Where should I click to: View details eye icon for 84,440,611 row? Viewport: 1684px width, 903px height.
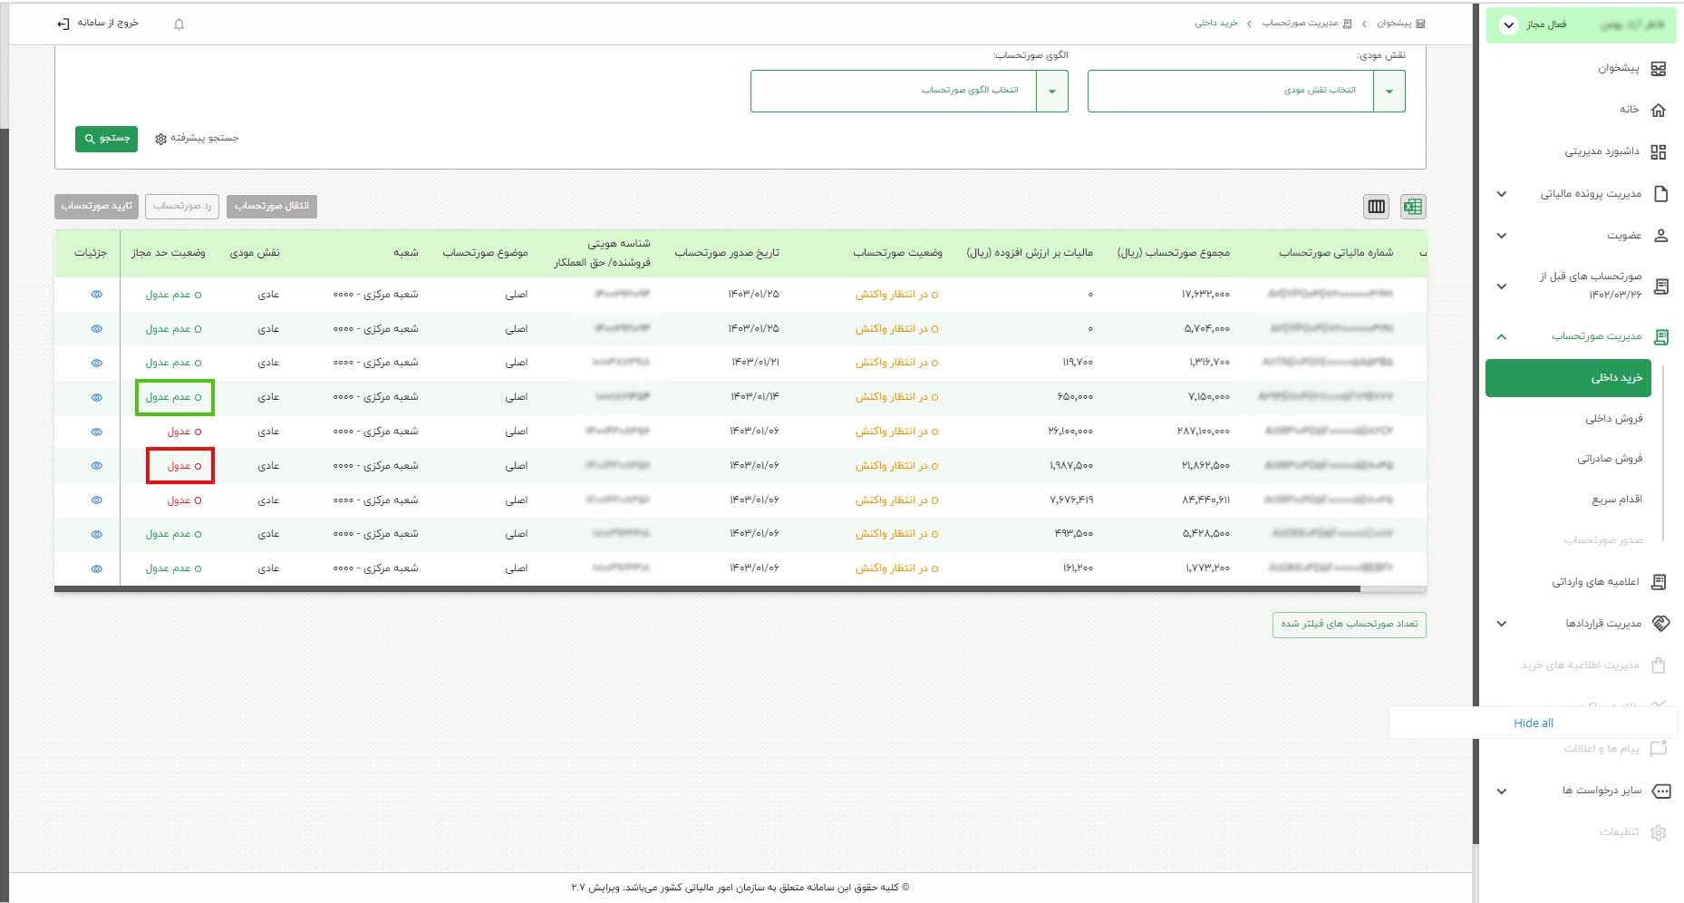coord(97,500)
